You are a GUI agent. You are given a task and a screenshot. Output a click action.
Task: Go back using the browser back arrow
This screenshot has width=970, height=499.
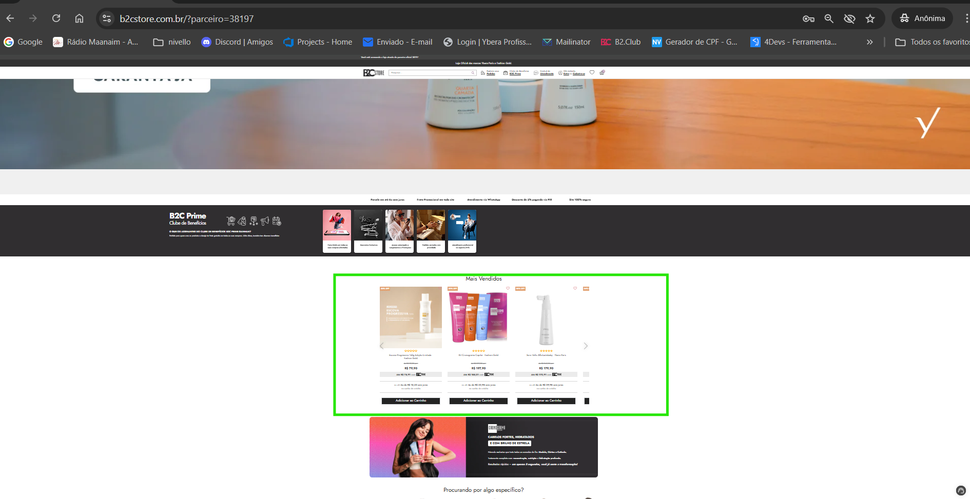pos(10,18)
